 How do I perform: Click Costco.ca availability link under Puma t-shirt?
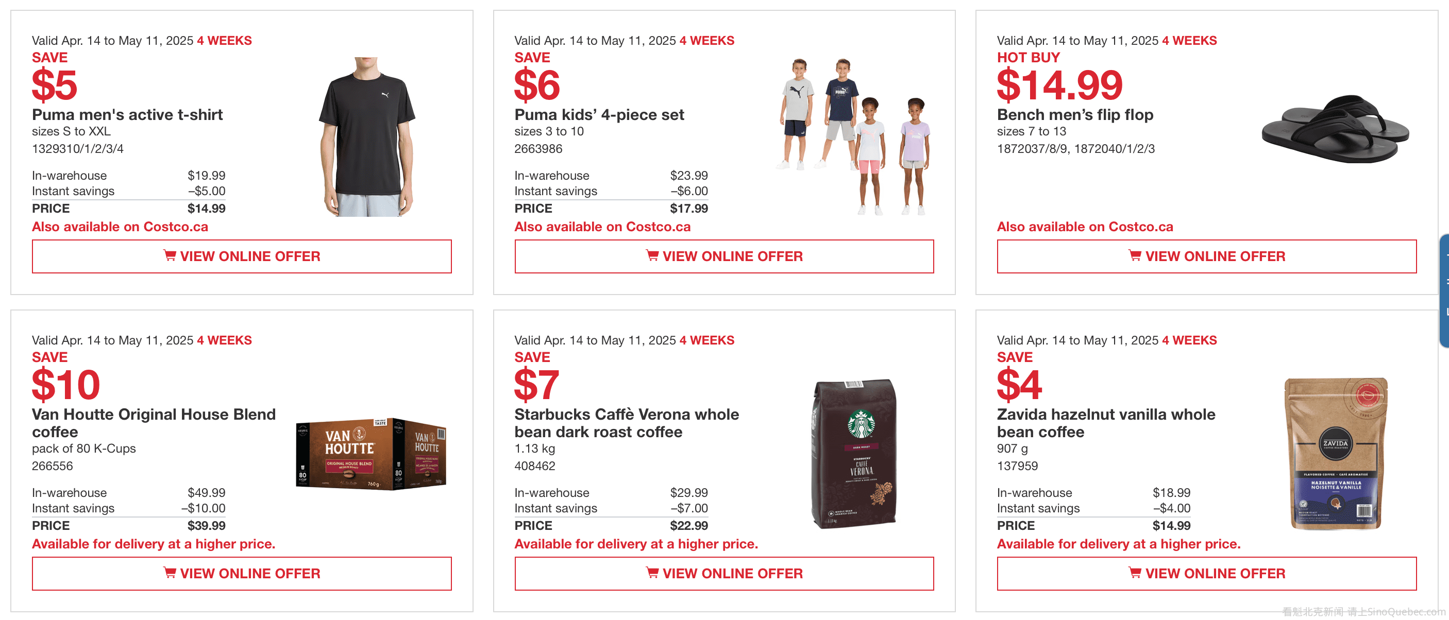pyautogui.click(x=120, y=227)
